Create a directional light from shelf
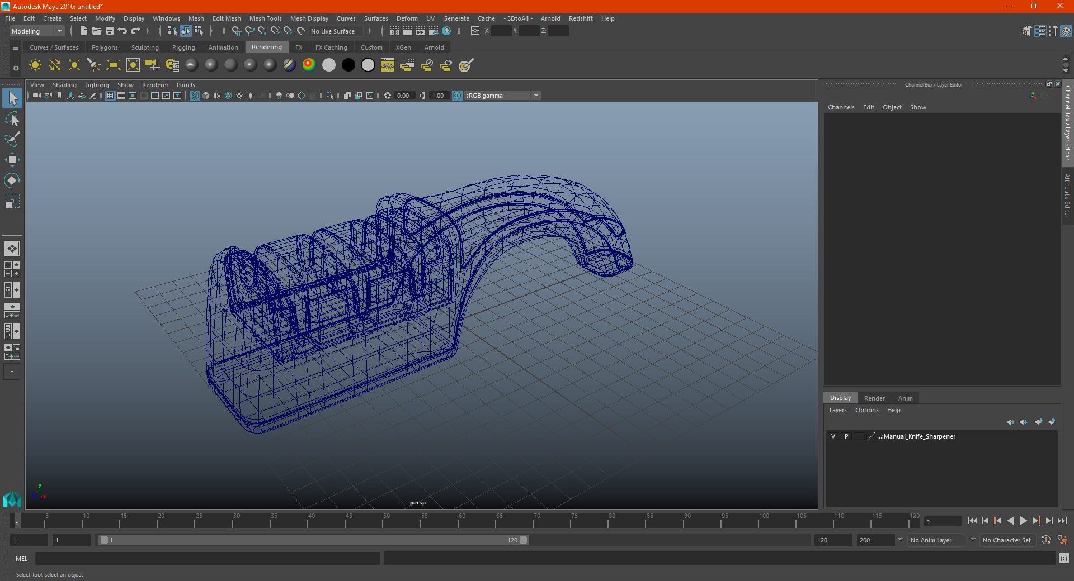The image size is (1074, 581). click(55, 65)
